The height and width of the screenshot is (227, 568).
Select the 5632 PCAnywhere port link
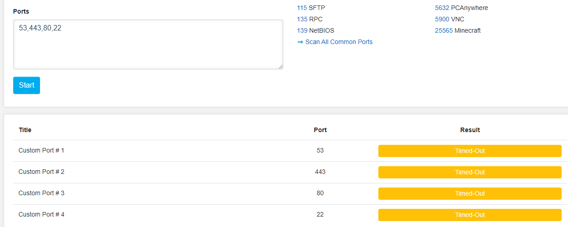pyautogui.click(x=442, y=8)
